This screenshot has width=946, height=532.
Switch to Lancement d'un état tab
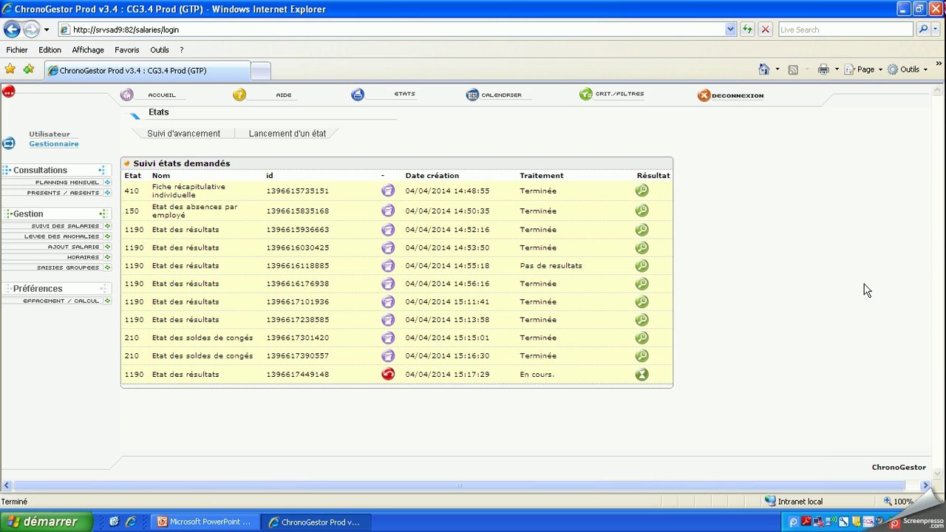click(287, 134)
